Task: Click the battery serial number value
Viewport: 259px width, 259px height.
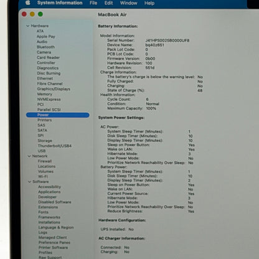Action: click(167, 40)
